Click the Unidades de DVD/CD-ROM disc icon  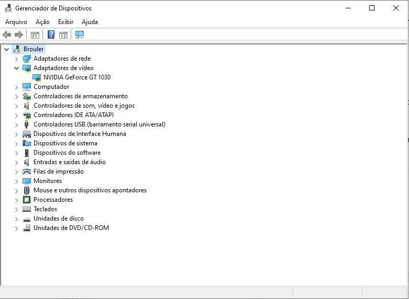27,228
